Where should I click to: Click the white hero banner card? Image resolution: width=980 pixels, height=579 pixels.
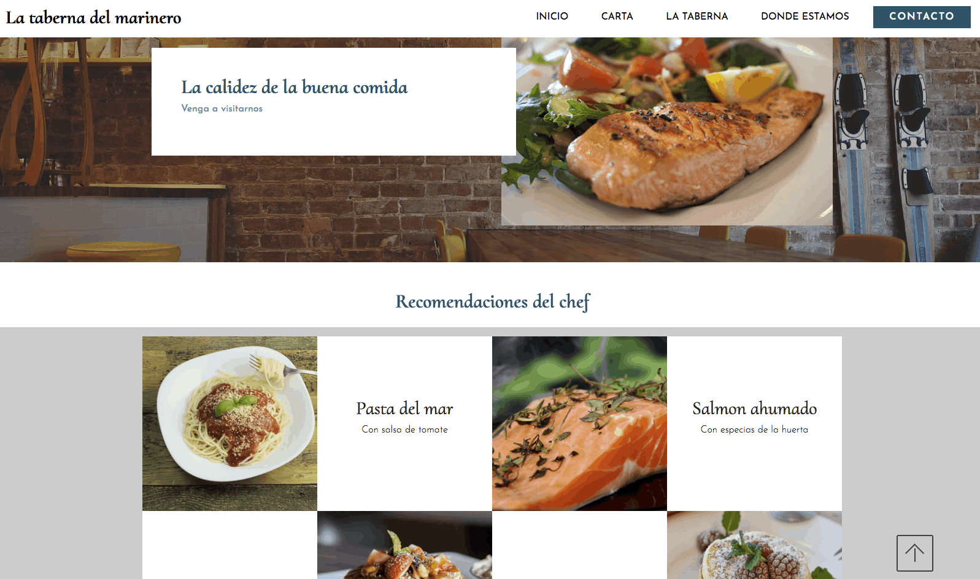(x=333, y=102)
